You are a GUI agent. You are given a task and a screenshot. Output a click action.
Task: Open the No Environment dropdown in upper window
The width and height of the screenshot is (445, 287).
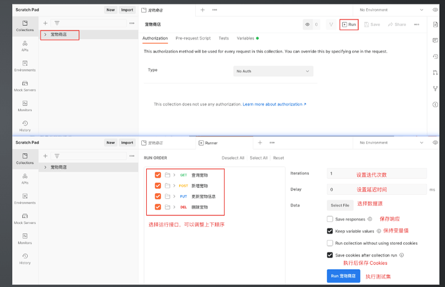pos(391,10)
